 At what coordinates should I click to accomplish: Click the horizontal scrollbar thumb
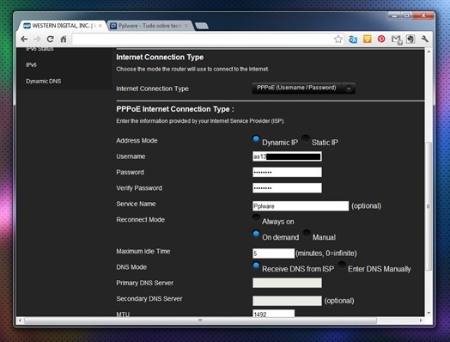click(200, 321)
